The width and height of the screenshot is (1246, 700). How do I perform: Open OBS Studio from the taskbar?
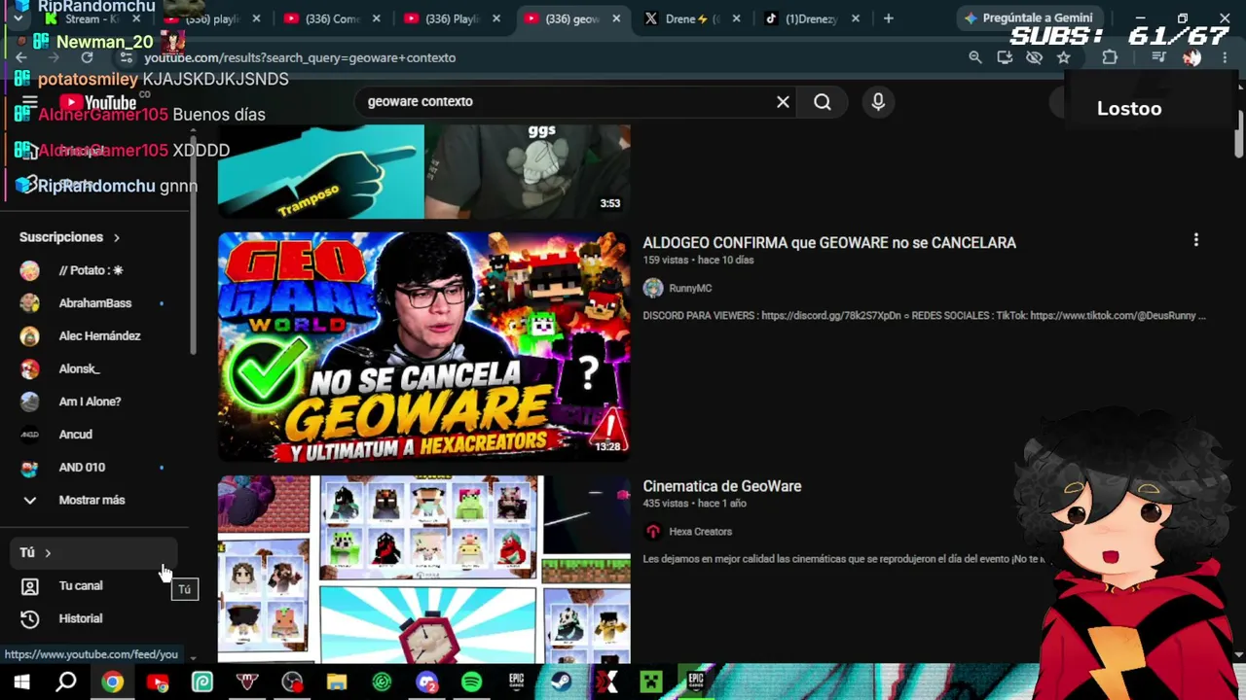(292, 682)
